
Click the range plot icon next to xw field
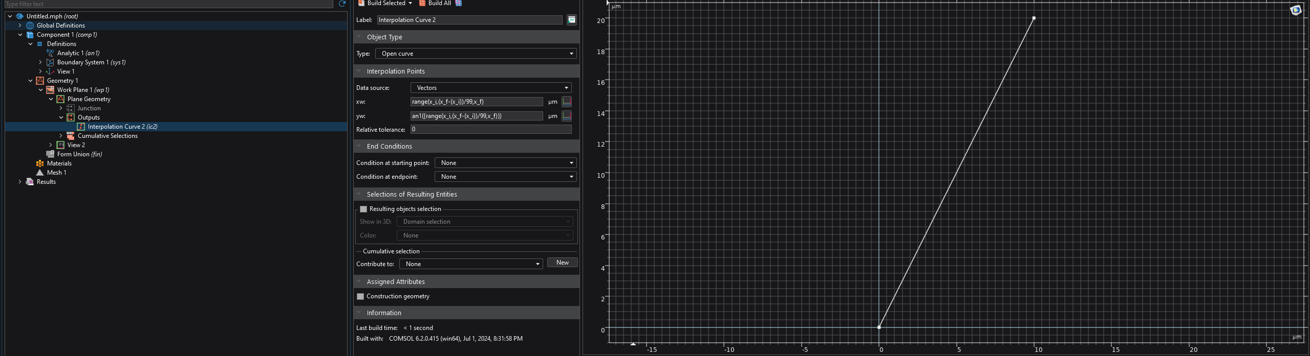[x=567, y=102]
